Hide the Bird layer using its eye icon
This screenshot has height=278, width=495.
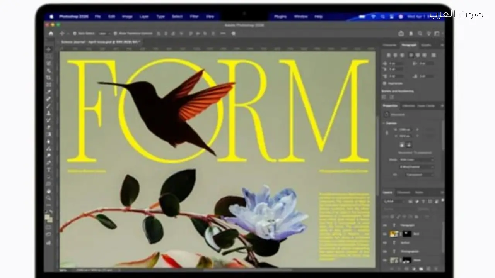pyautogui.click(x=385, y=234)
